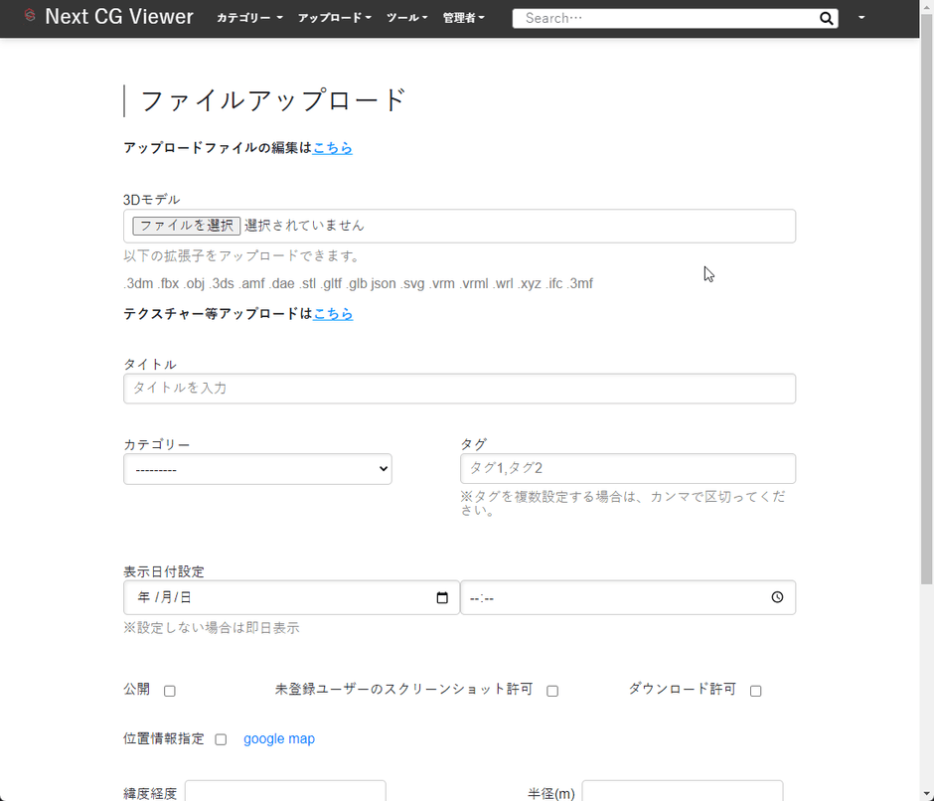Open the google map link
Image resolution: width=934 pixels, height=801 pixels.
point(279,738)
